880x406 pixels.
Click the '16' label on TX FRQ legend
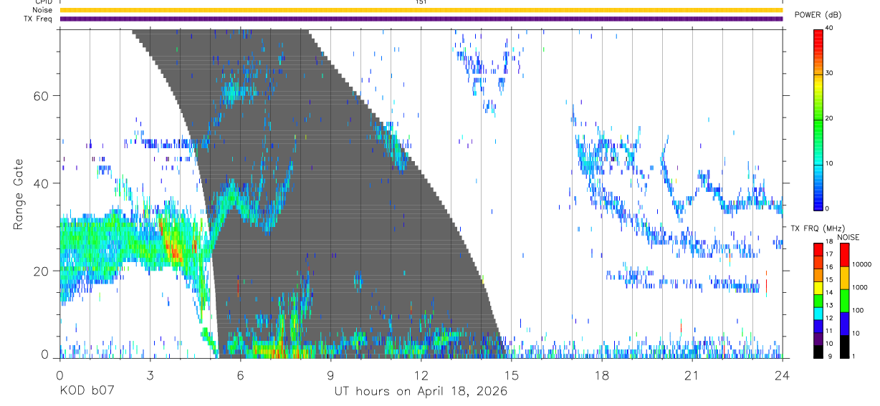point(830,266)
